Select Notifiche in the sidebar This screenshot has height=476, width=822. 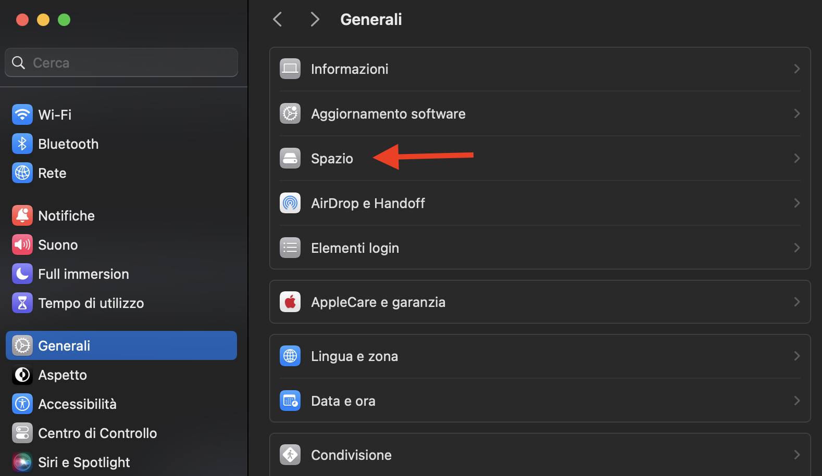click(x=121, y=215)
